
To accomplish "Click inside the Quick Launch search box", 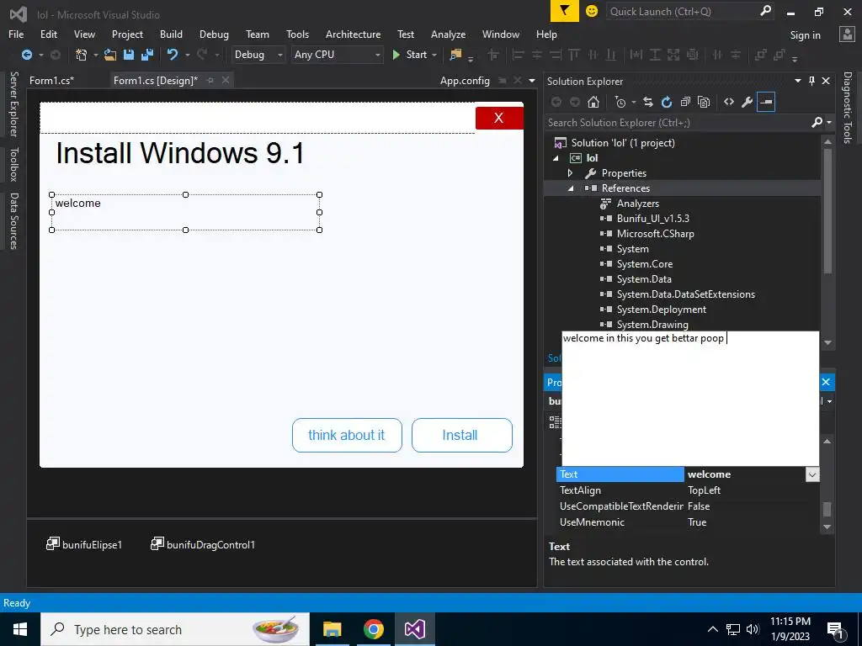I will (682, 11).
